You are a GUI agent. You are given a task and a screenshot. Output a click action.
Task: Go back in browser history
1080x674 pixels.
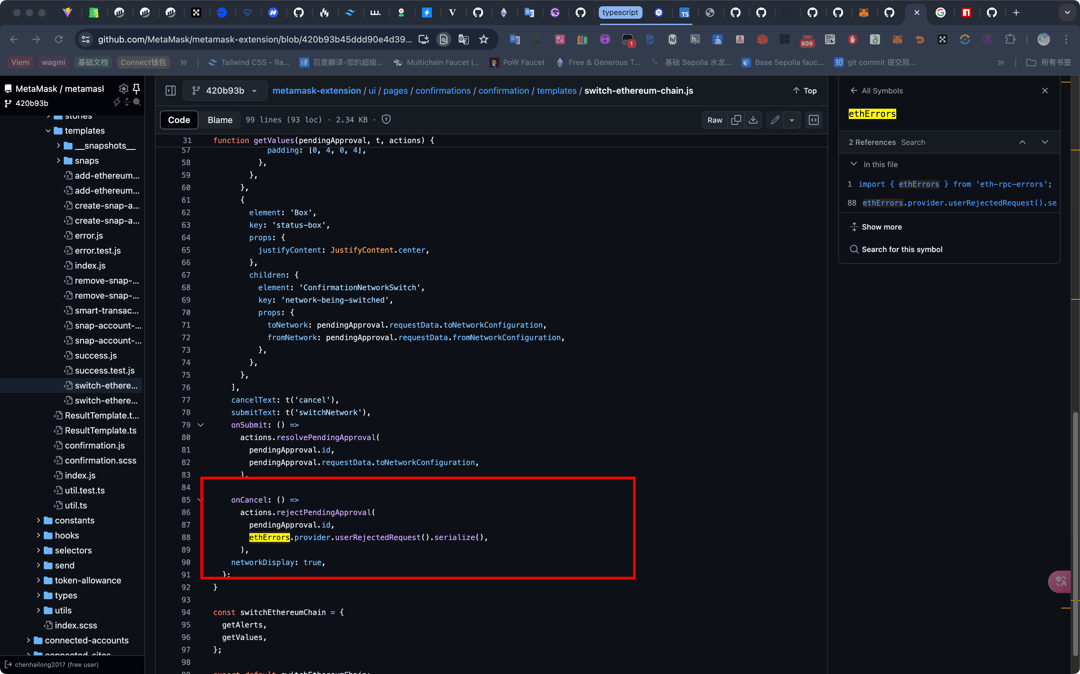point(14,39)
